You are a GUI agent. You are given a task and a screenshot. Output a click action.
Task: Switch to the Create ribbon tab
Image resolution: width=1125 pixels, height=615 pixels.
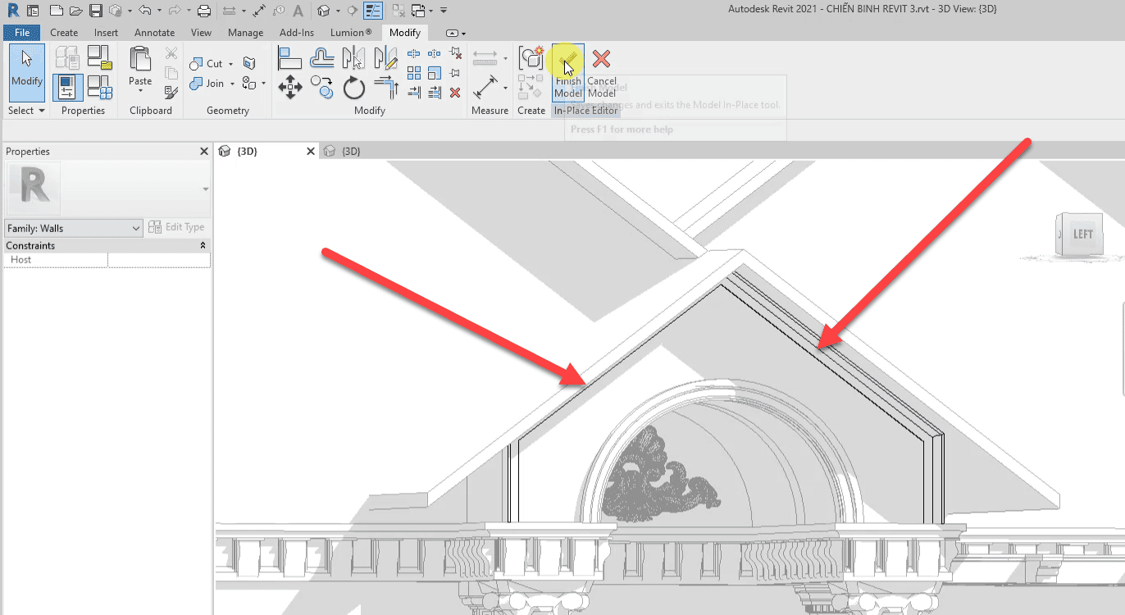[64, 33]
